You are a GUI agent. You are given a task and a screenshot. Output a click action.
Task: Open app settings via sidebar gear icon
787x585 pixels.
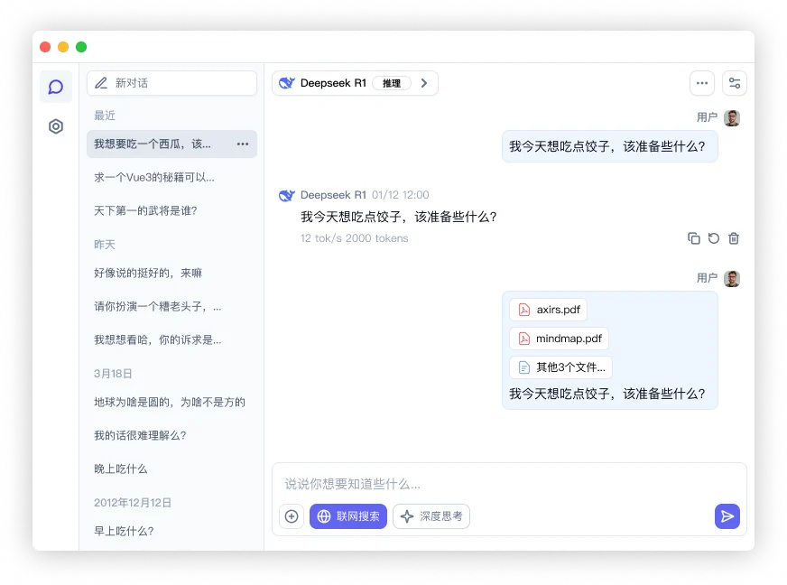(55, 126)
